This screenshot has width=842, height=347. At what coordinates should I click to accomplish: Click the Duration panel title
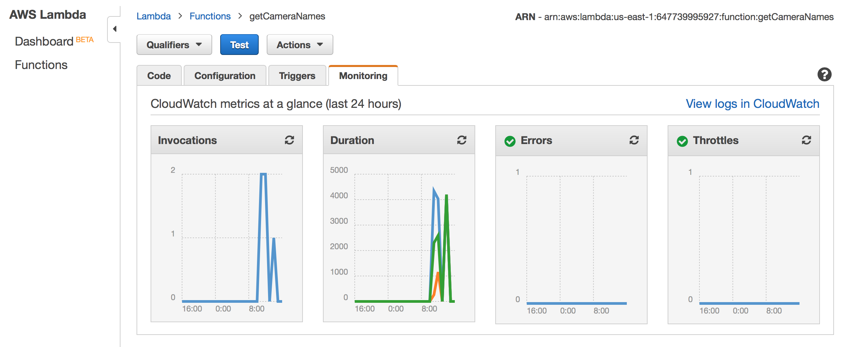352,140
